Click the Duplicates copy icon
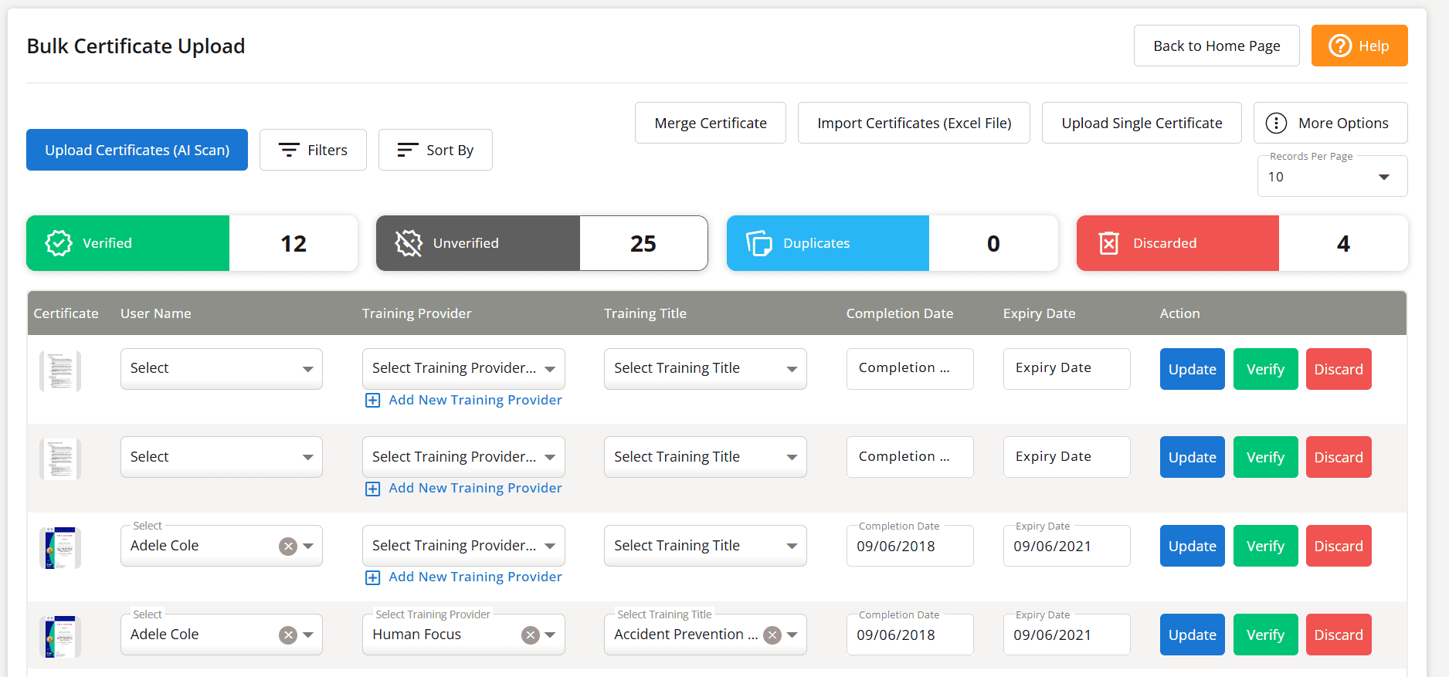Viewport: 1449px width, 677px height. pos(758,243)
